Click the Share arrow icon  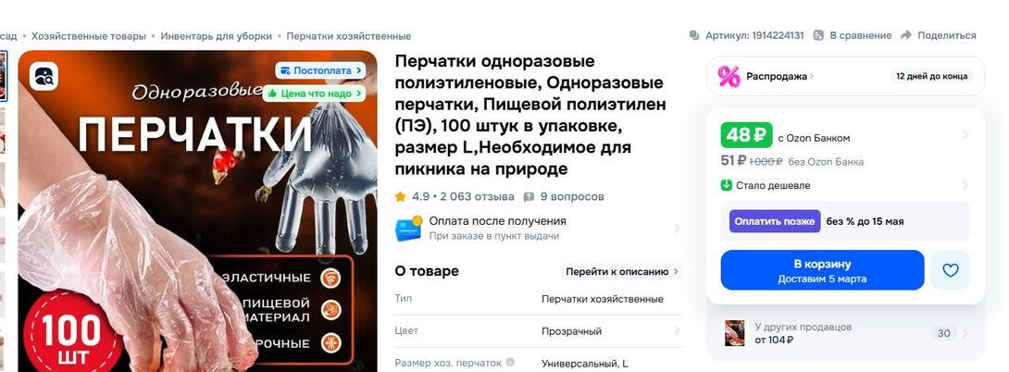906,35
